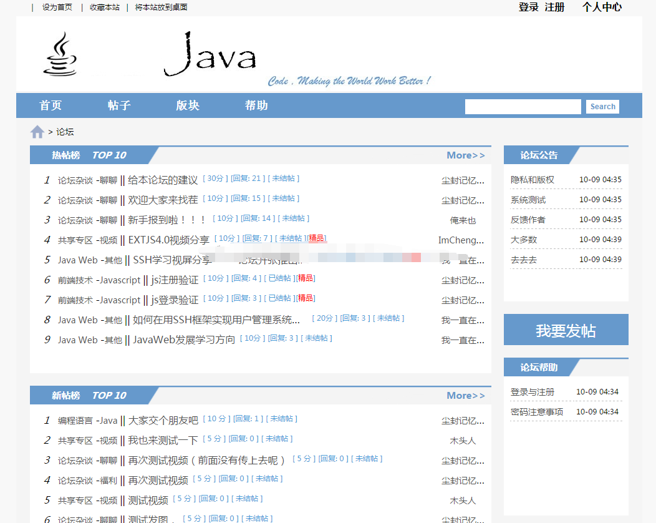656x523 pixels.
Task: Click announcement 系统测试
Action: click(x=528, y=200)
